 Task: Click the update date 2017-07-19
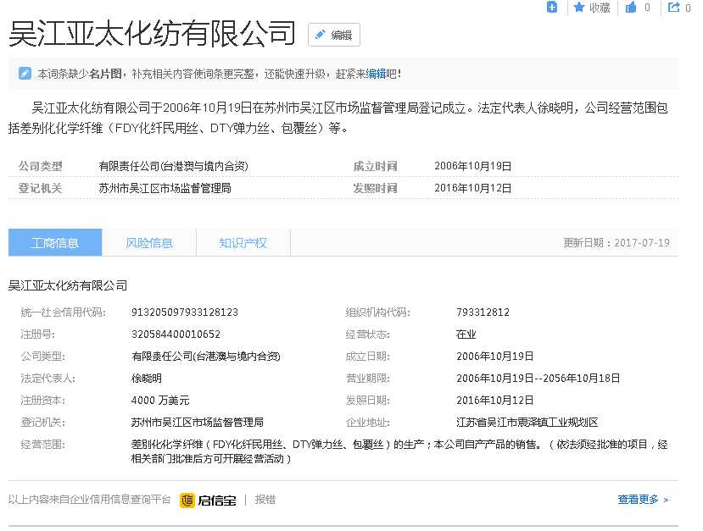(x=642, y=243)
